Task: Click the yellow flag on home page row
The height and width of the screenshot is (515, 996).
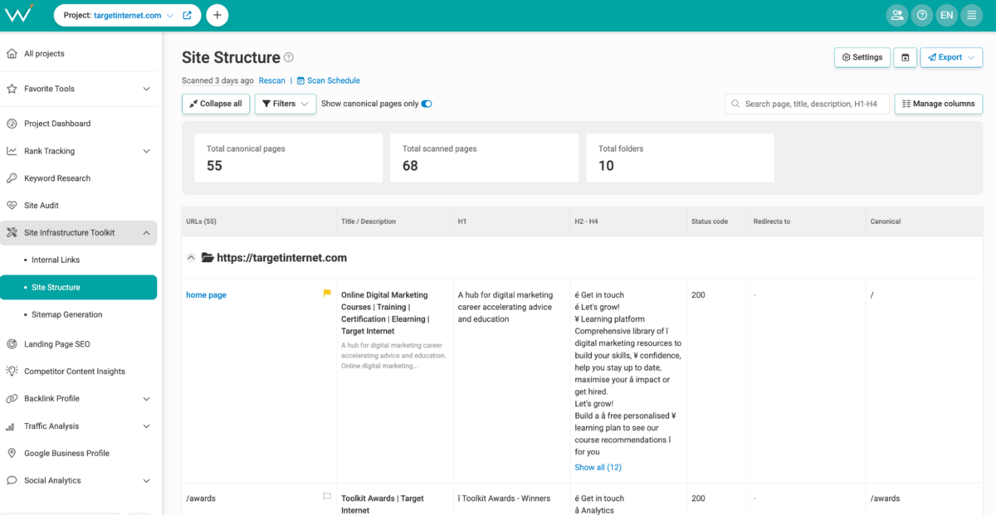Action: coord(327,293)
